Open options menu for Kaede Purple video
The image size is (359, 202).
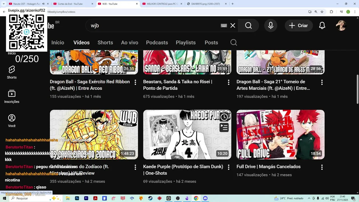point(229,167)
